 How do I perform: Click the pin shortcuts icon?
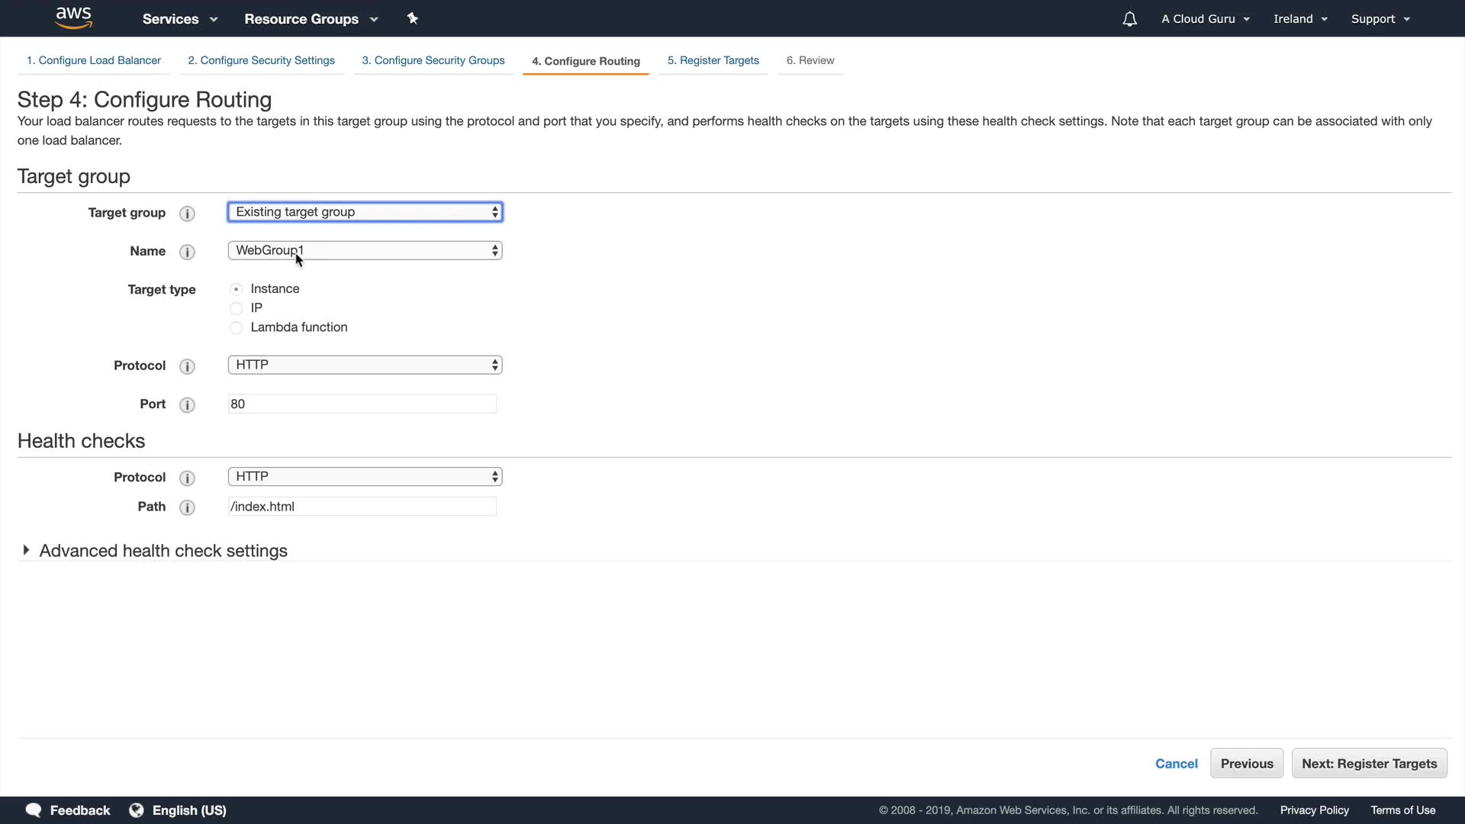pos(413,18)
